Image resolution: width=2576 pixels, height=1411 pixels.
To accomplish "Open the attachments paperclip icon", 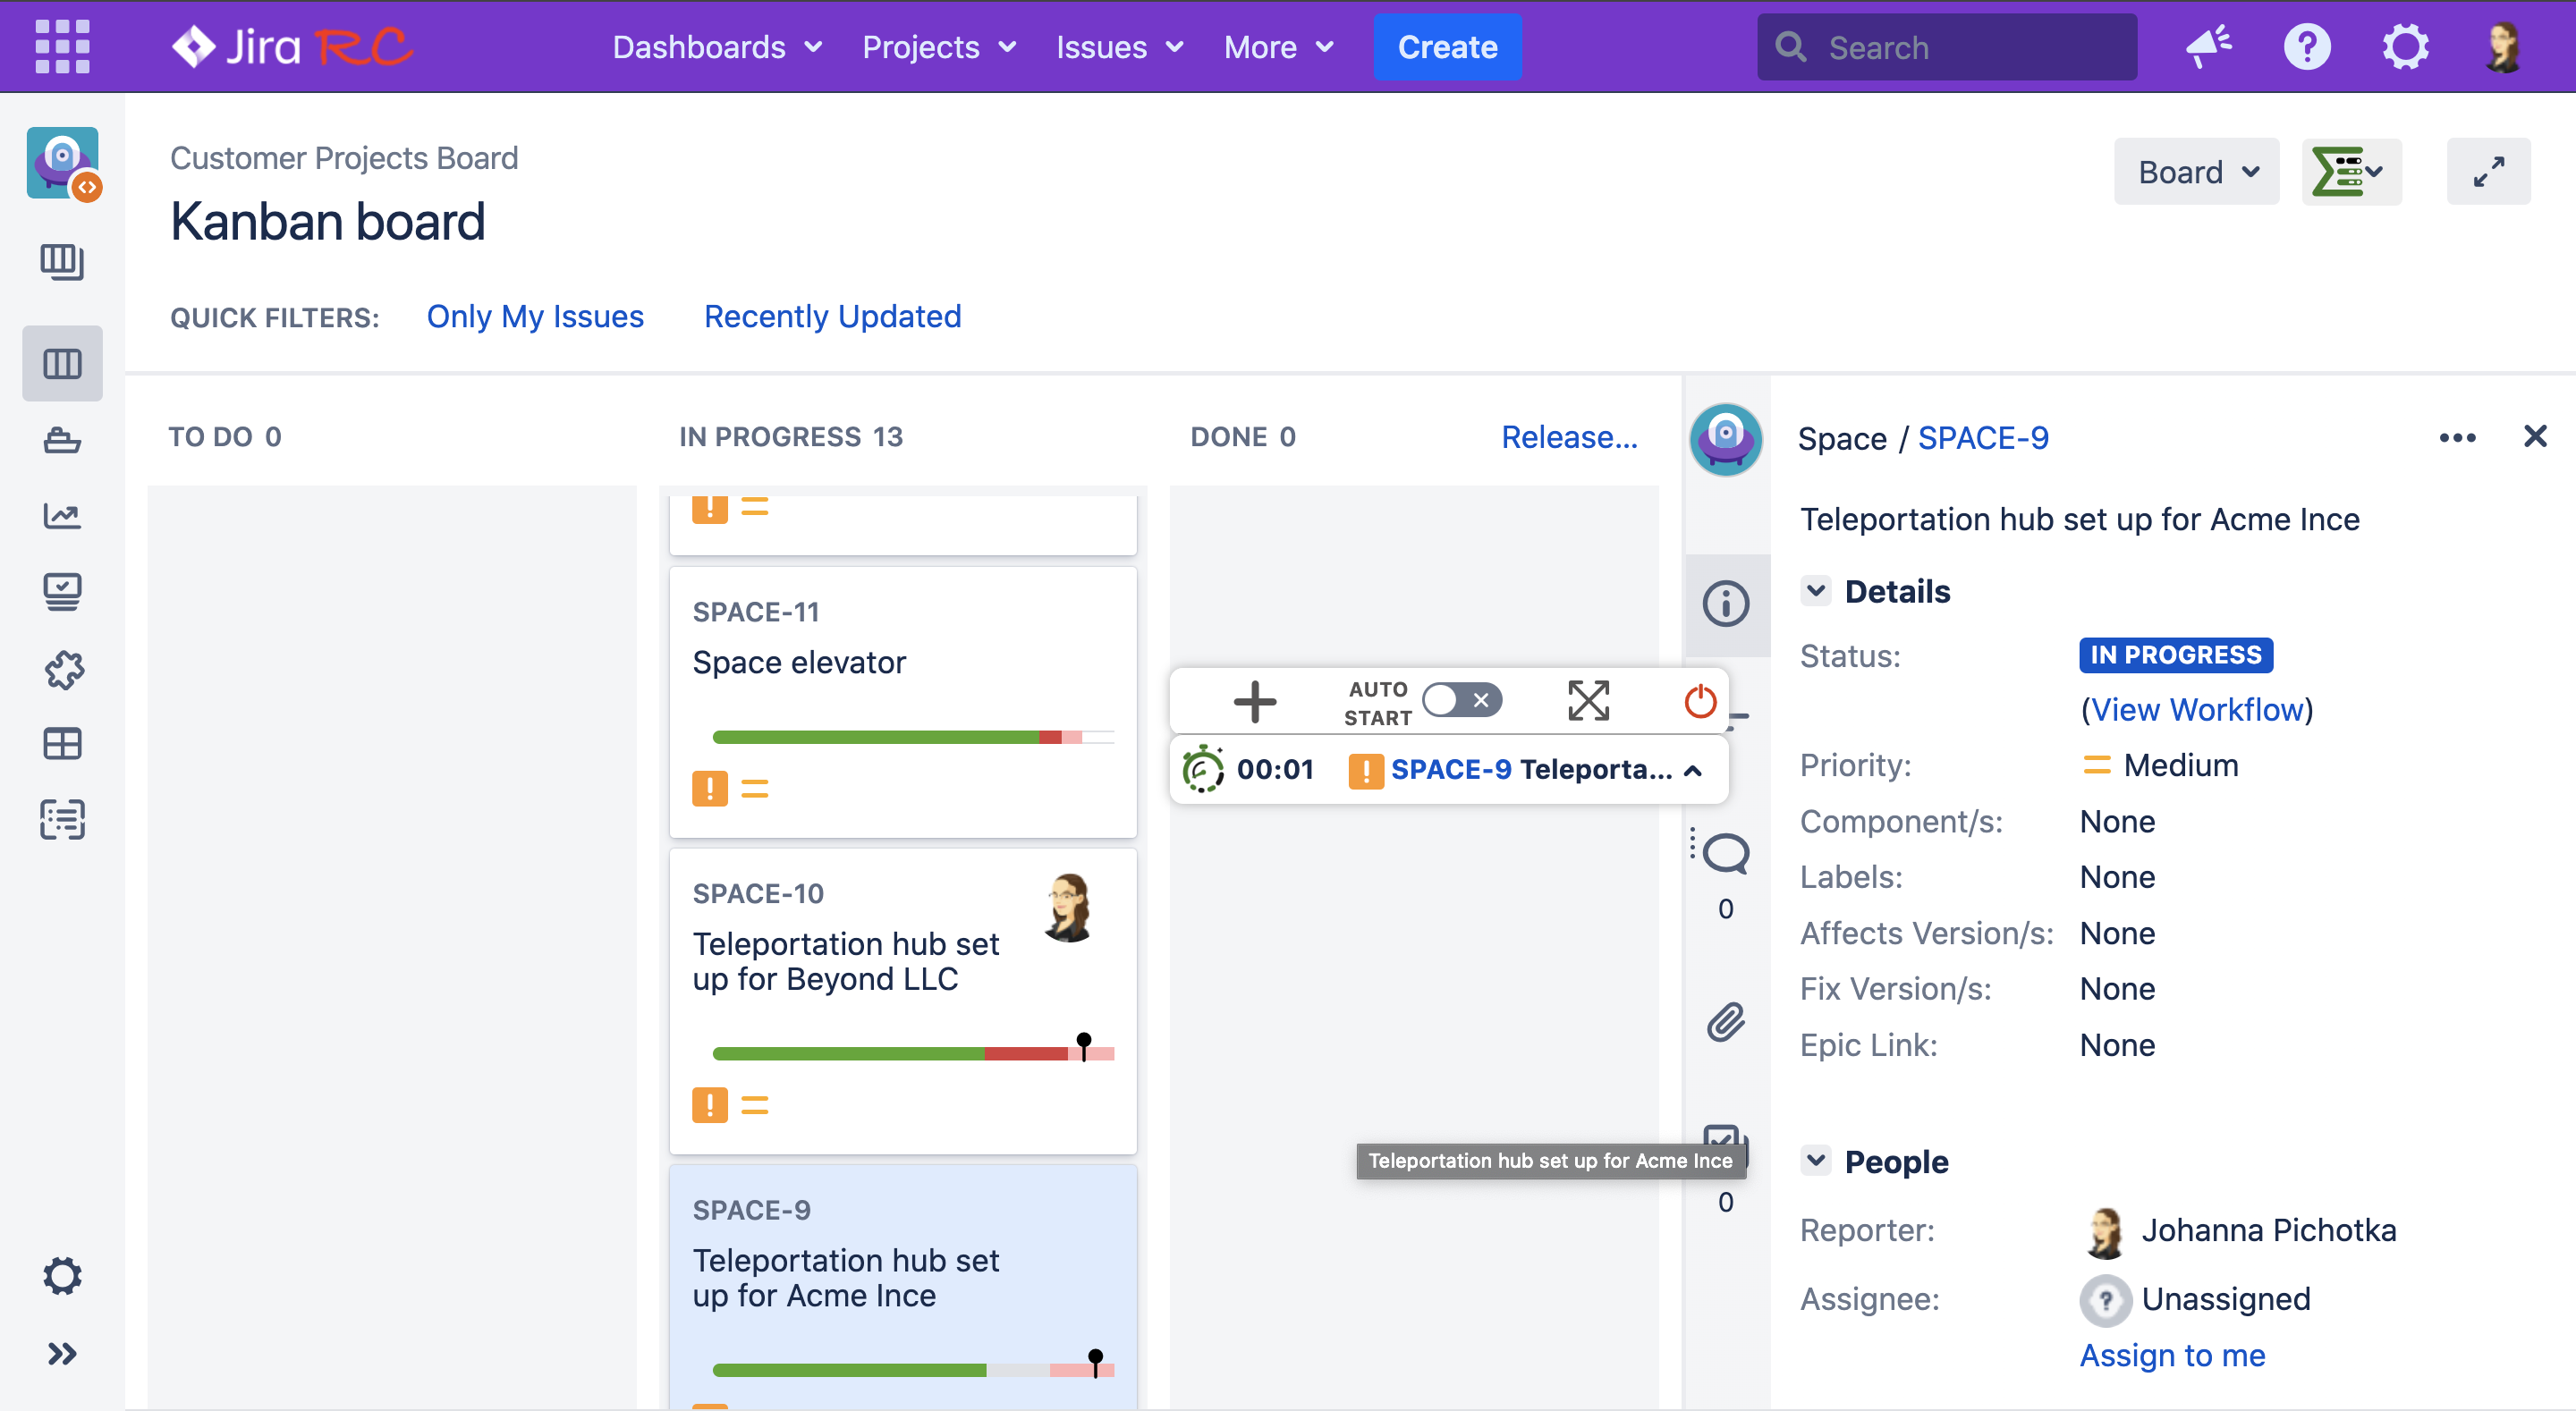I will click(1725, 1022).
